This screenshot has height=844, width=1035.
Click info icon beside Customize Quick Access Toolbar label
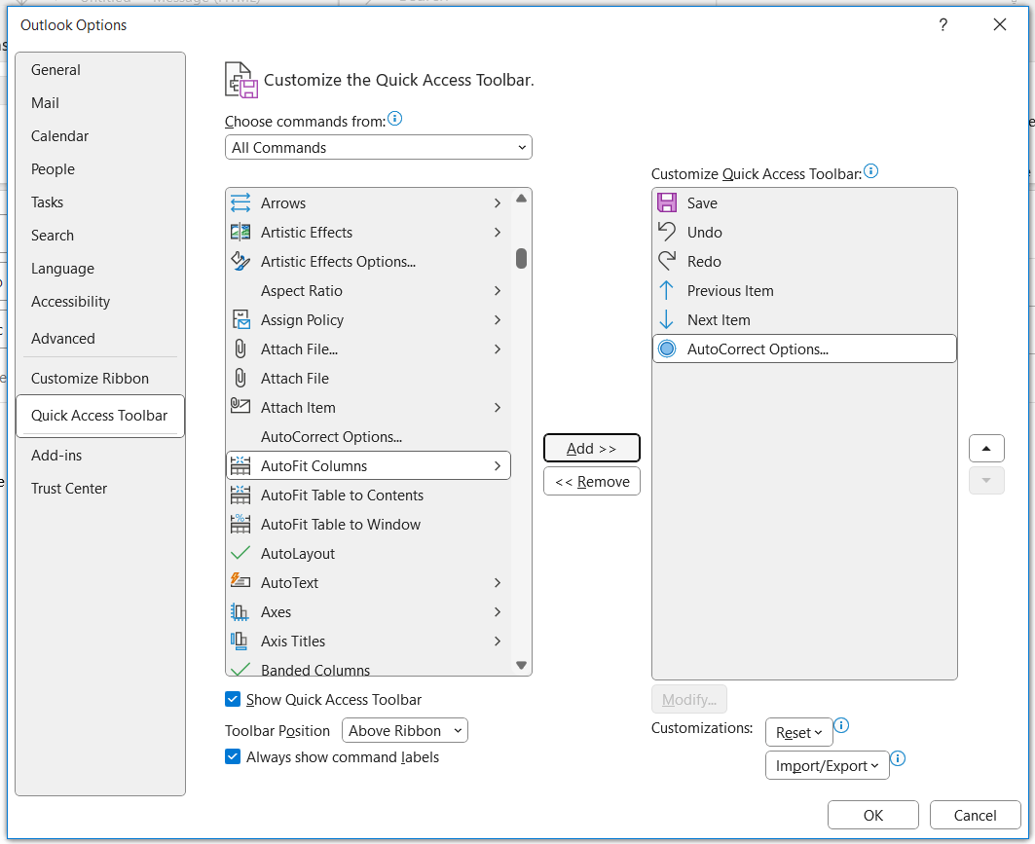pyautogui.click(x=870, y=171)
